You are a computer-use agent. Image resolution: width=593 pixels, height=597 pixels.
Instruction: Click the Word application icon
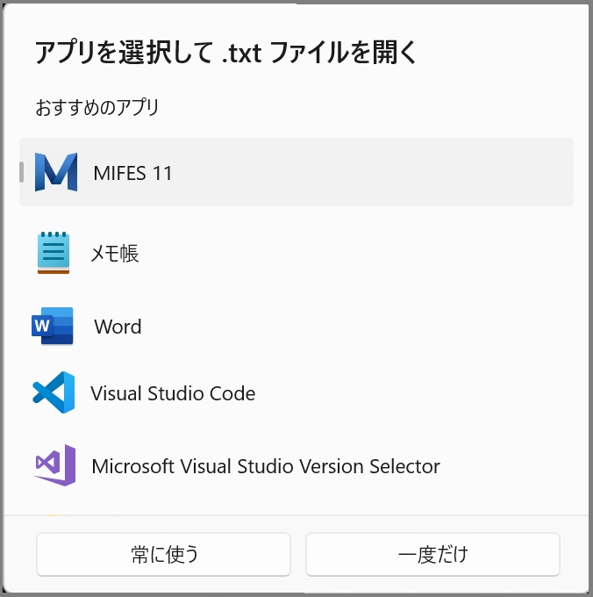(53, 326)
